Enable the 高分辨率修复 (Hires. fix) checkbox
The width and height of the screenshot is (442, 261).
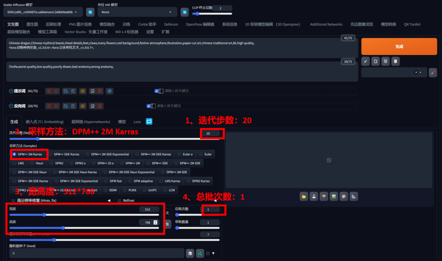point(13,201)
